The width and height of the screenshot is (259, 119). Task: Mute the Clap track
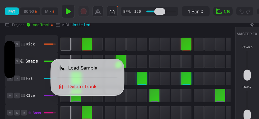[x=10, y=96]
